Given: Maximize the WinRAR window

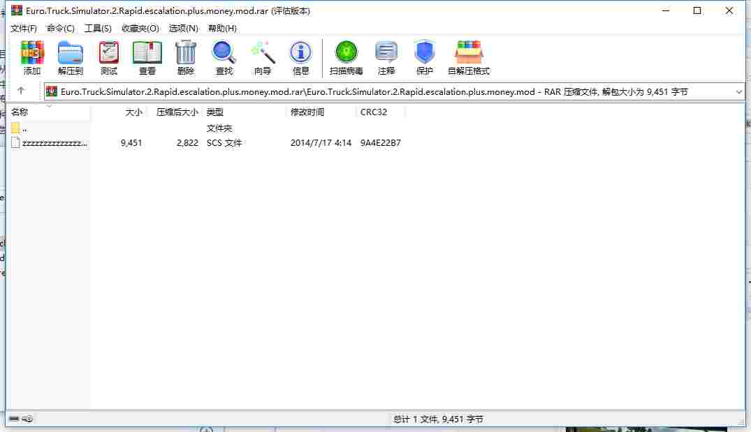Looking at the screenshot, I should (697, 10).
